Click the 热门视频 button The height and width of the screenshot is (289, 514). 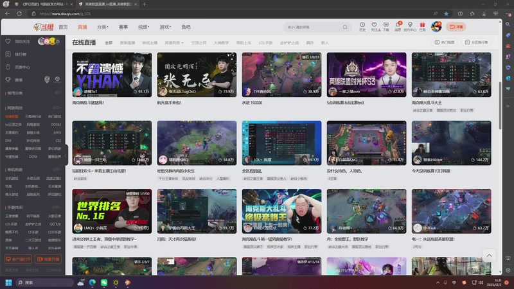pyautogui.click(x=444, y=42)
